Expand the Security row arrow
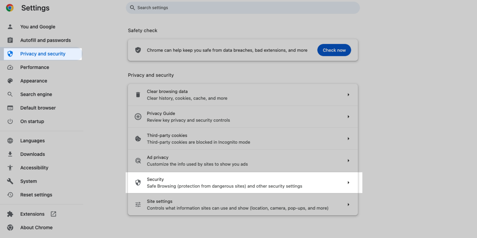477x238 pixels. [x=348, y=183]
